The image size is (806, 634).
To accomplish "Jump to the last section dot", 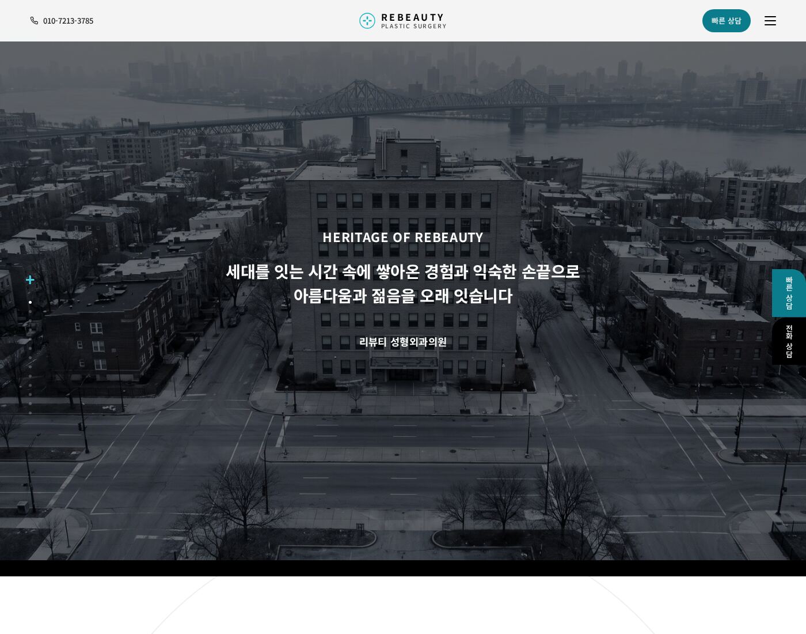I will (30, 413).
